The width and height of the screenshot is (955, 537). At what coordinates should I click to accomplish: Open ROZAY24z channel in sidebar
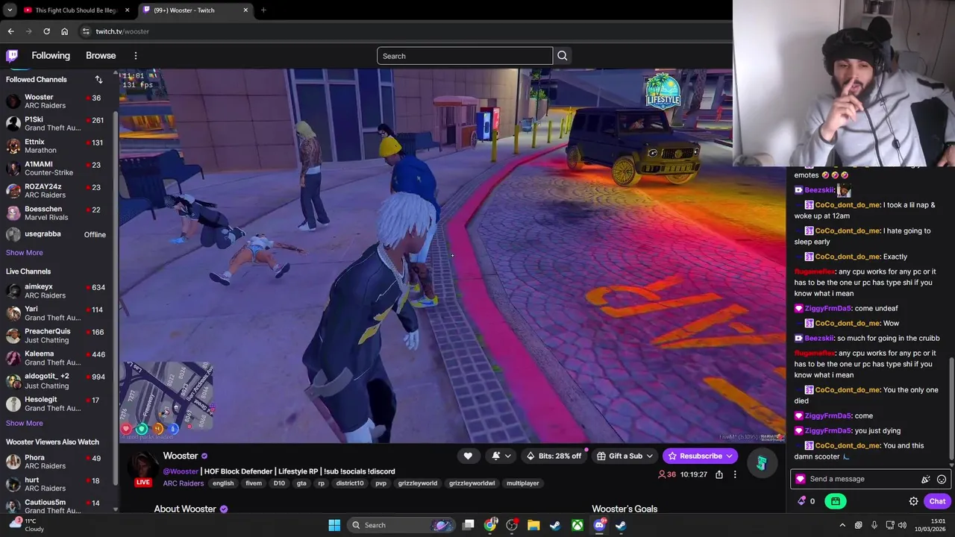[x=57, y=191]
